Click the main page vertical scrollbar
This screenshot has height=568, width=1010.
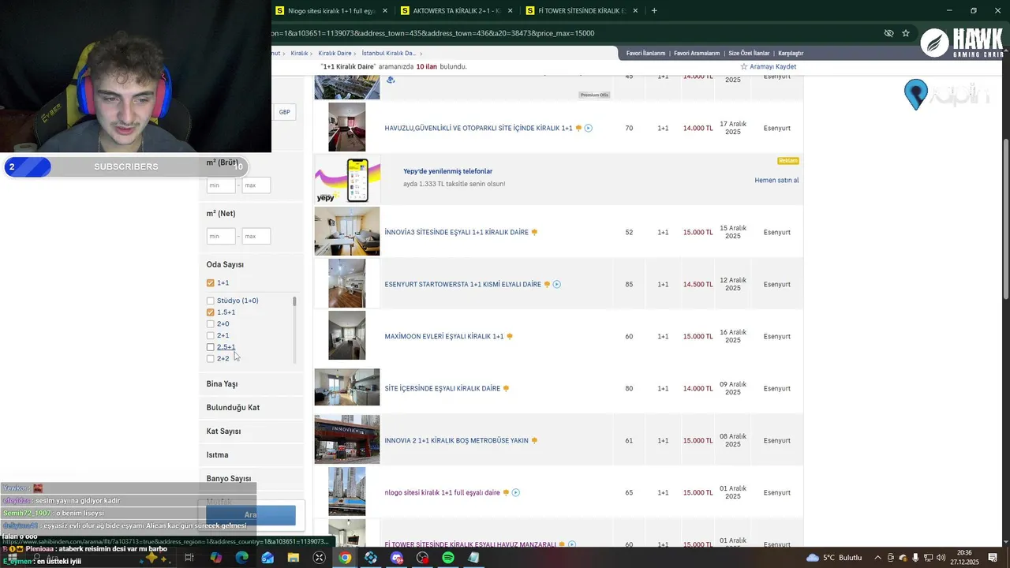pyautogui.click(x=1005, y=219)
